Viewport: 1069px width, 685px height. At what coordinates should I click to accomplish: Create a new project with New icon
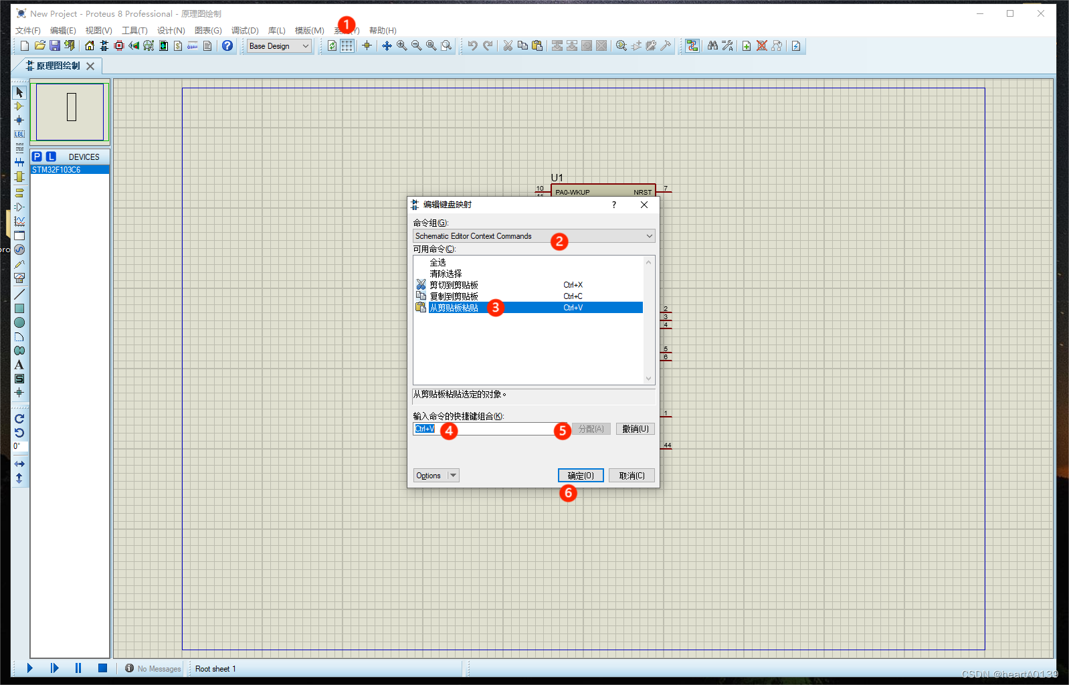tap(25, 45)
